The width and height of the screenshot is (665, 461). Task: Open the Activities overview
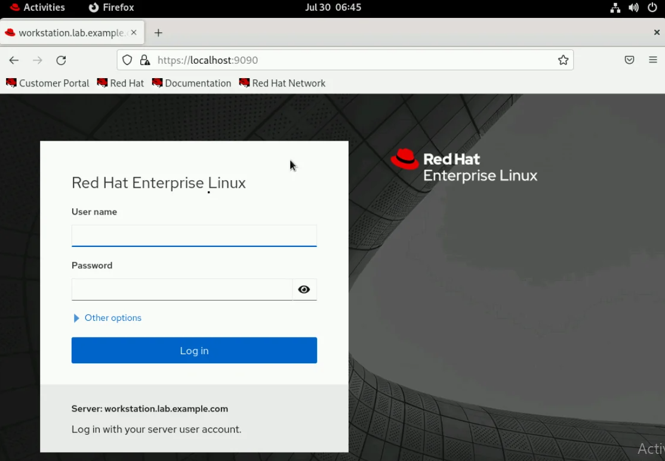point(38,8)
